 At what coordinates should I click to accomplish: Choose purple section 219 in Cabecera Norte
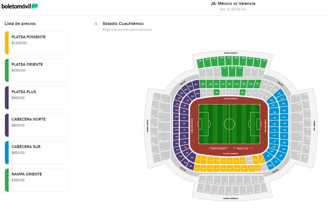[x=176, y=123]
